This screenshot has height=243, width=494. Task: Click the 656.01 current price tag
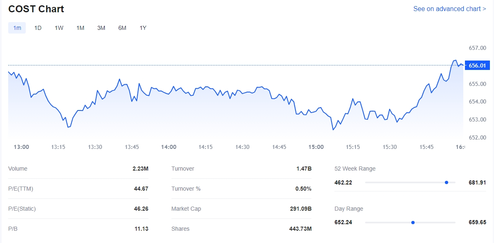tap(477, 65)
